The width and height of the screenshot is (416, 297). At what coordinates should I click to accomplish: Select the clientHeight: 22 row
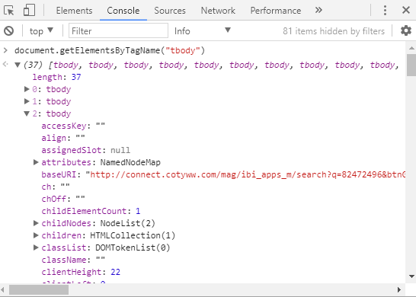pos(81,272)
